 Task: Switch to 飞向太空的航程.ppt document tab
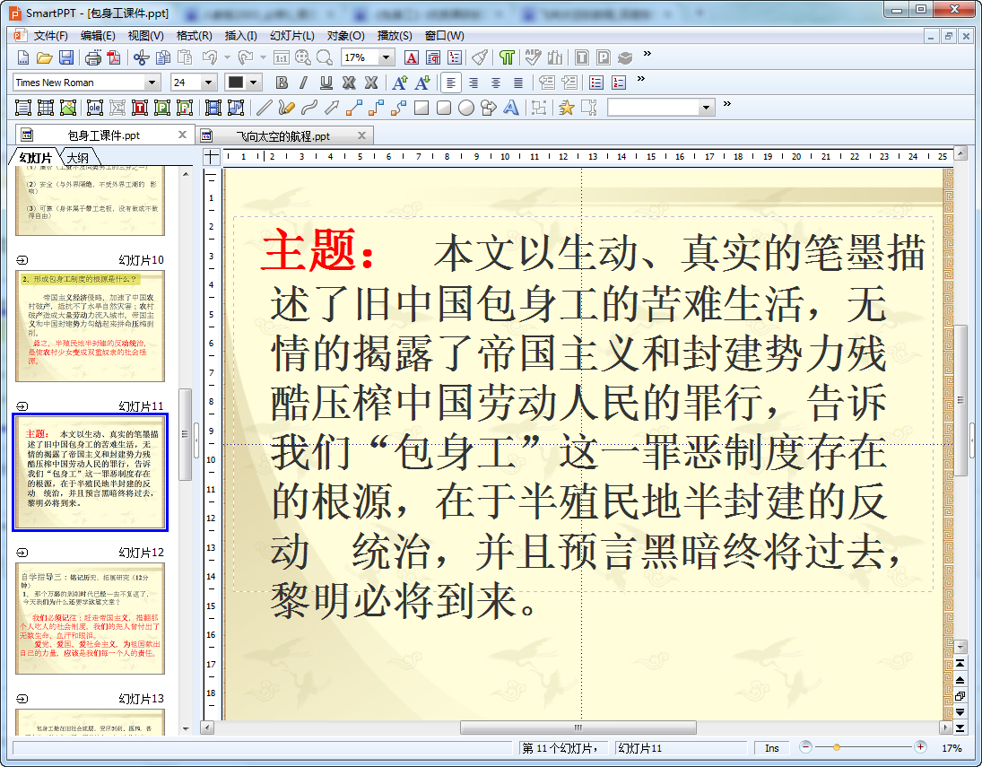(x=283, y=136)
